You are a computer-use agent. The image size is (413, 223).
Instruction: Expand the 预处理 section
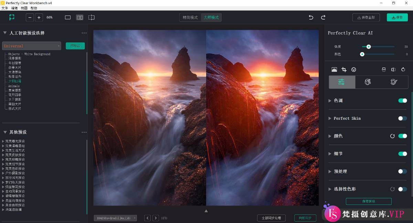pos(330,171)
